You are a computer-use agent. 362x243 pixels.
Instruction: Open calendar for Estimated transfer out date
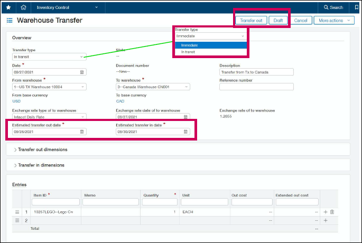coord(82,132)
